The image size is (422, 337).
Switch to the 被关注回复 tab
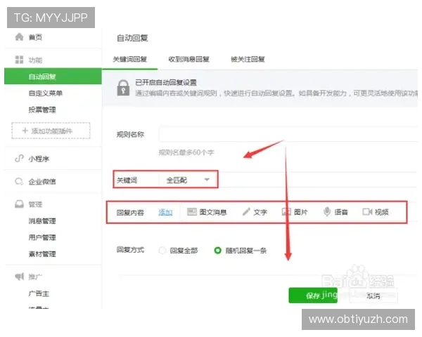tap(248, 59)
